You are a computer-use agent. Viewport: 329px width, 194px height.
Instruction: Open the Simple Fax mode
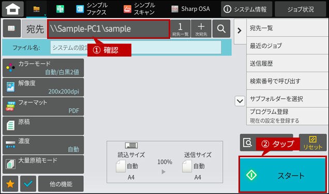[92, 9]
